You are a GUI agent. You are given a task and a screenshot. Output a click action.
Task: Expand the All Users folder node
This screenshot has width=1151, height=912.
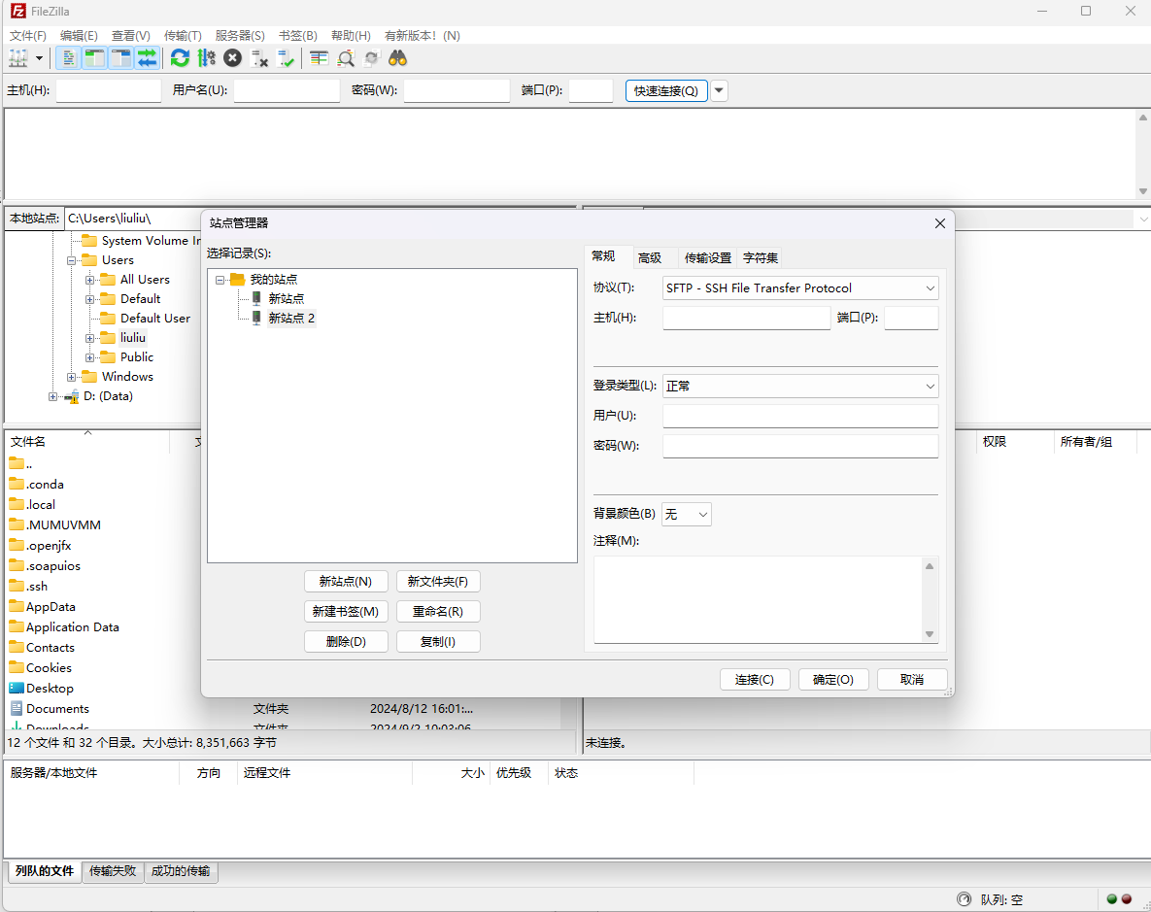89,280
